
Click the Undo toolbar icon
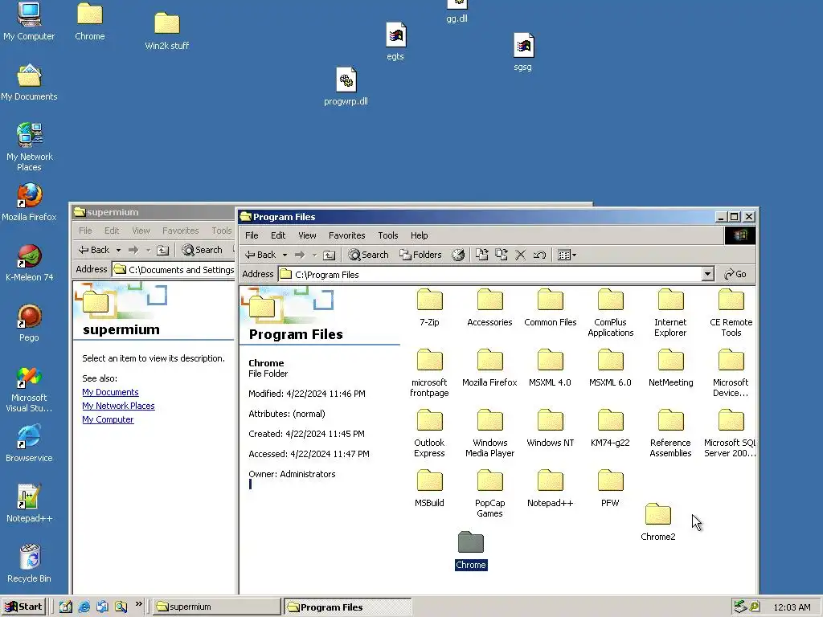click(539, 255)
